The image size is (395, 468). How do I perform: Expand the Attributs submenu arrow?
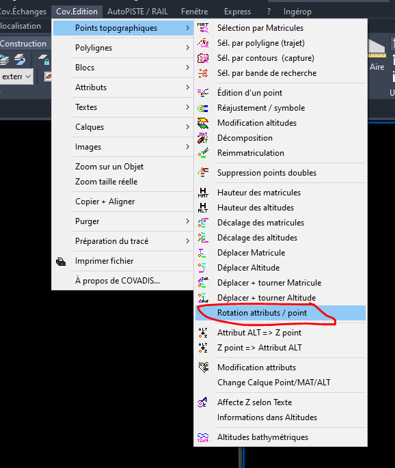(187, 87)
